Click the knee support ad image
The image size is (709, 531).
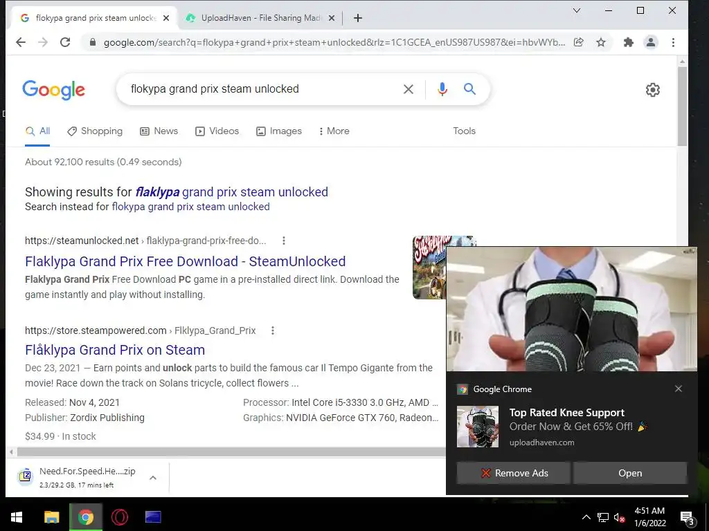[571, 309]
